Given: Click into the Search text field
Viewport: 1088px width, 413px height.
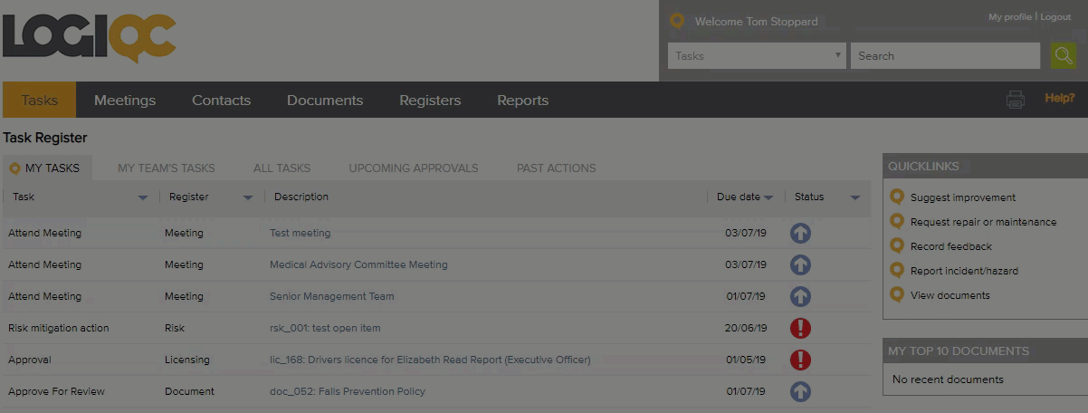Looking at the screenshot, I should (944, 56).
